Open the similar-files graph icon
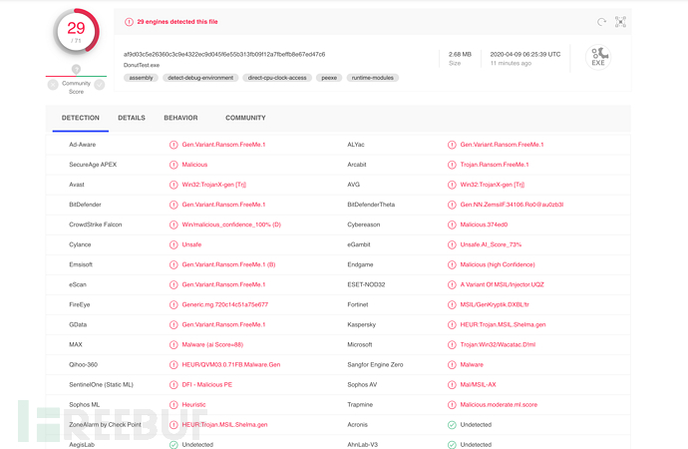688x449 pixels. [x=620, y=22]
